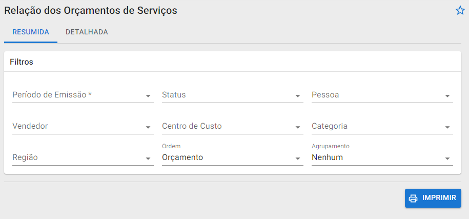
Task: Expand the Centro de Custo dropdown arrow
Action: (298, 127)
